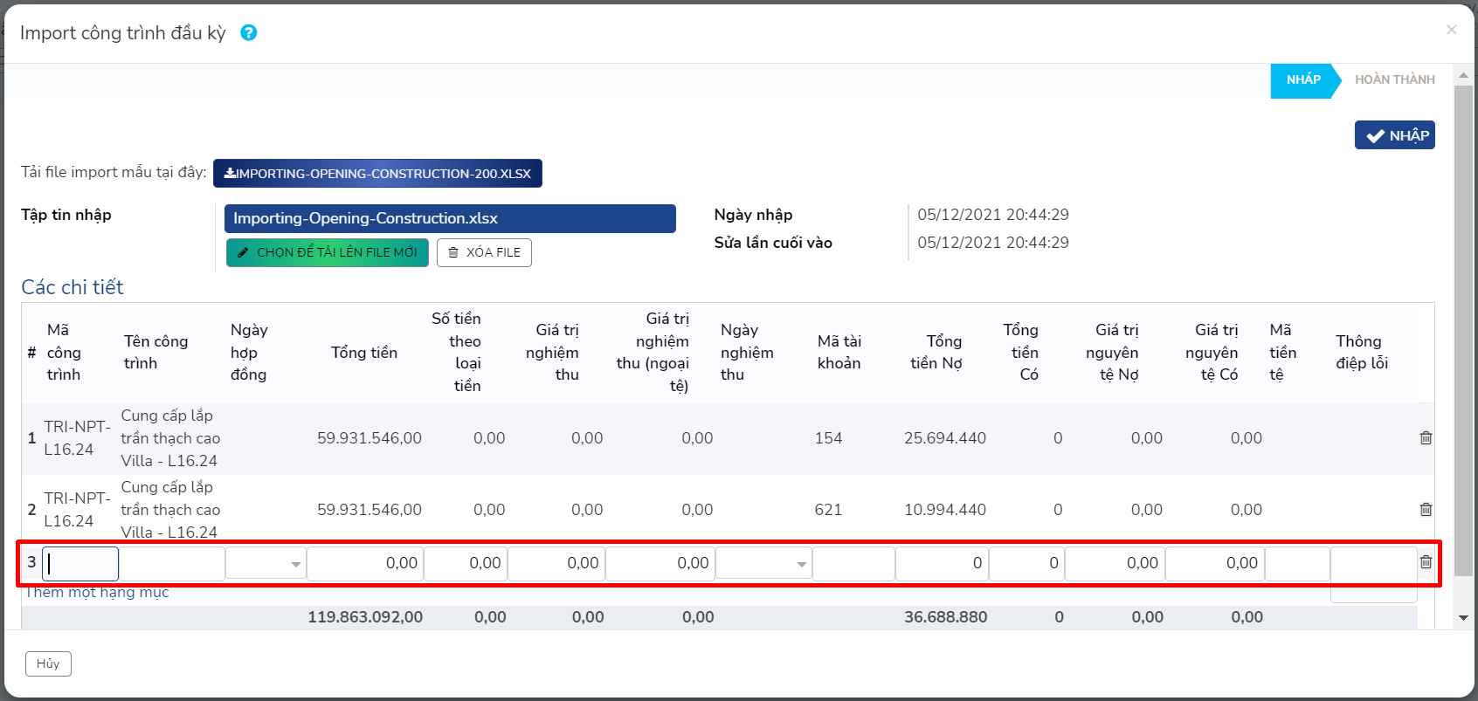This screenshot has height=701, width=1478.
Task: Click row 2 Tổng tiền 59.931.546,00
Action: [x=369, y=510]
